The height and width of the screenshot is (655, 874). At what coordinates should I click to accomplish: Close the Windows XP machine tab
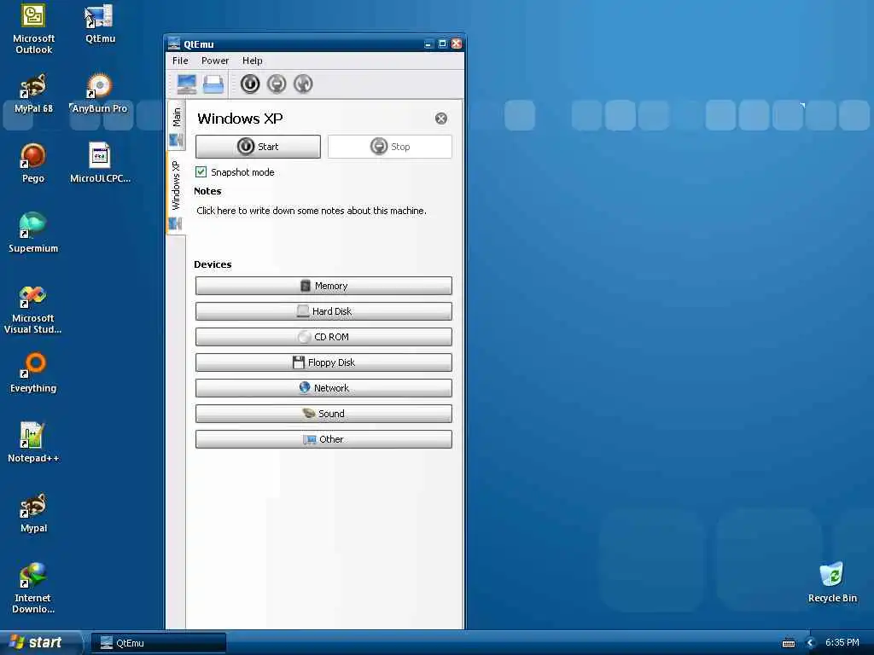[x=441, y=118]
